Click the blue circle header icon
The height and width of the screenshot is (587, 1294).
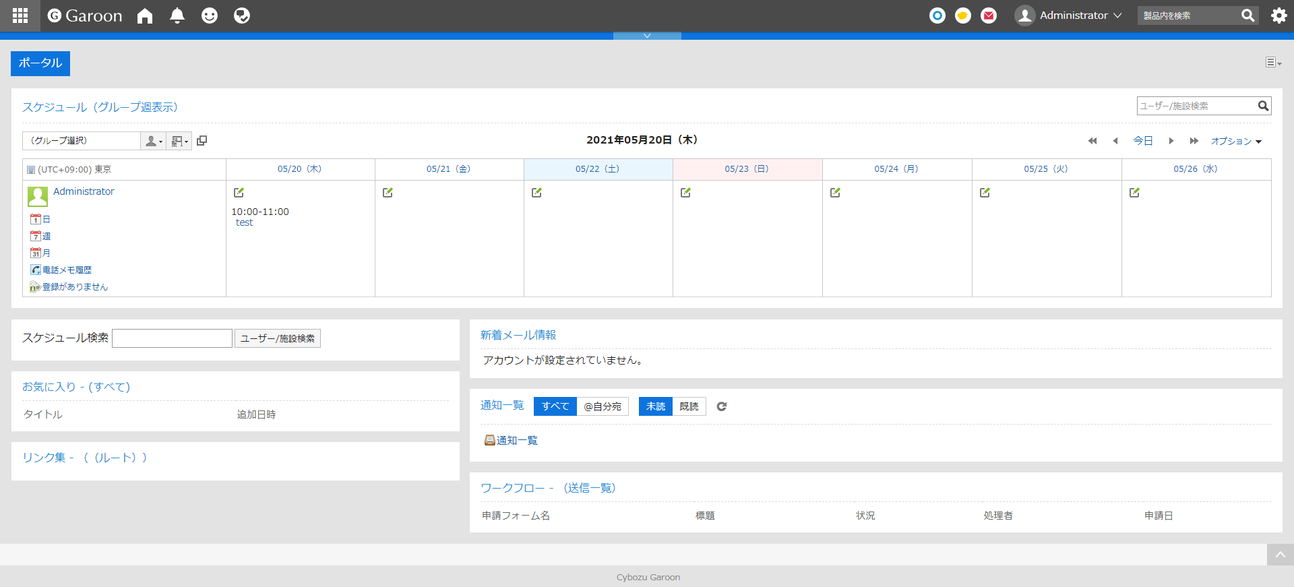click(x=937, y=16)
